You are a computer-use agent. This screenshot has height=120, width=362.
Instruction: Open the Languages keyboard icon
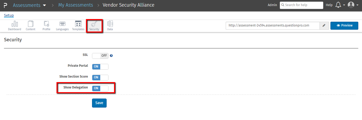[x=62, y=24]
